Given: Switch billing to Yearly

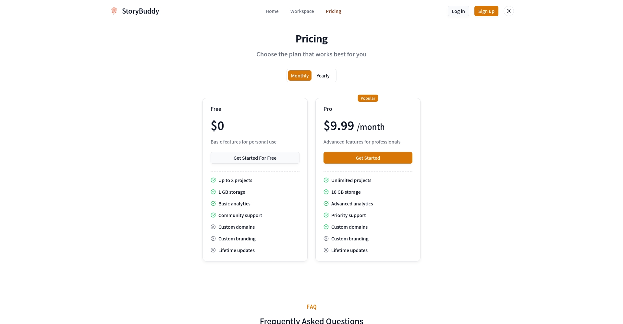Looking at the screenshot, I should (323, 75).
